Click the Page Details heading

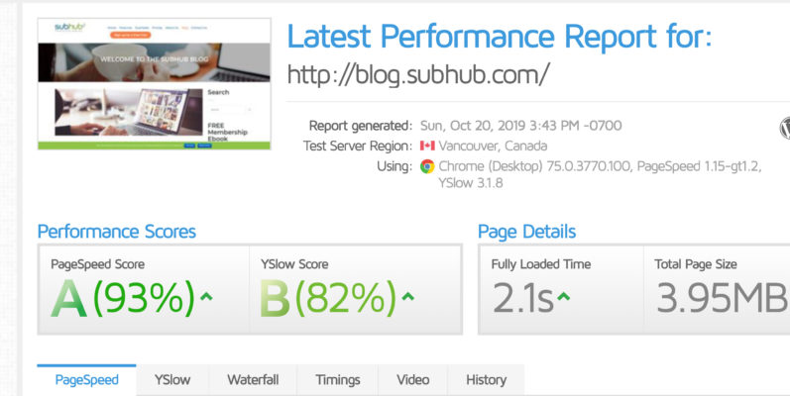click(x=526, y=232)
